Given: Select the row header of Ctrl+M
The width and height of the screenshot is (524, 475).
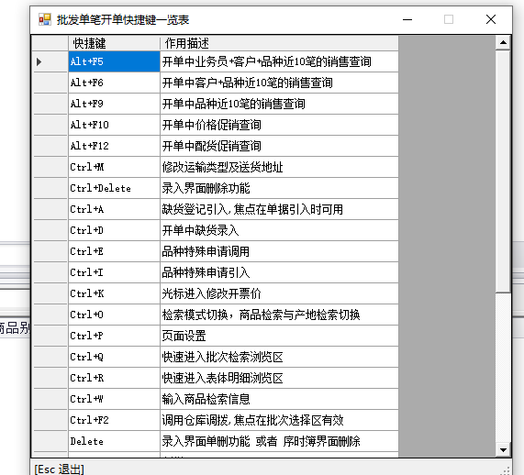Looking at the screenshot, I should coord(50,167).
